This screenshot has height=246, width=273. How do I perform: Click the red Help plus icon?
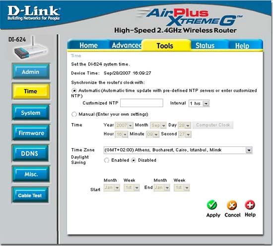(x=250, y=205)
